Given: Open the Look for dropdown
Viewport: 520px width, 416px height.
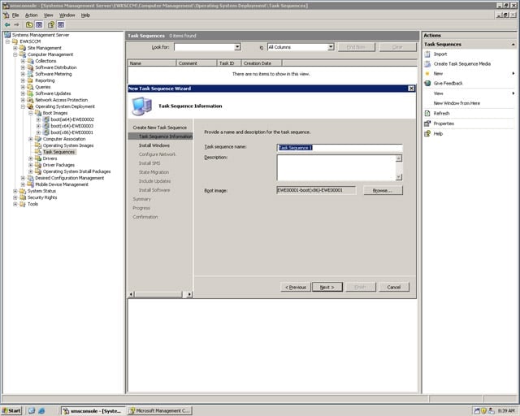Looking at the screenshot, I should coord(237,47).
